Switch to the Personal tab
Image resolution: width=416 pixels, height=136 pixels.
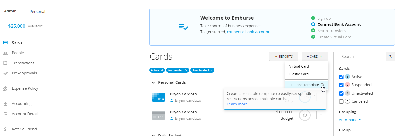point(37,11)
